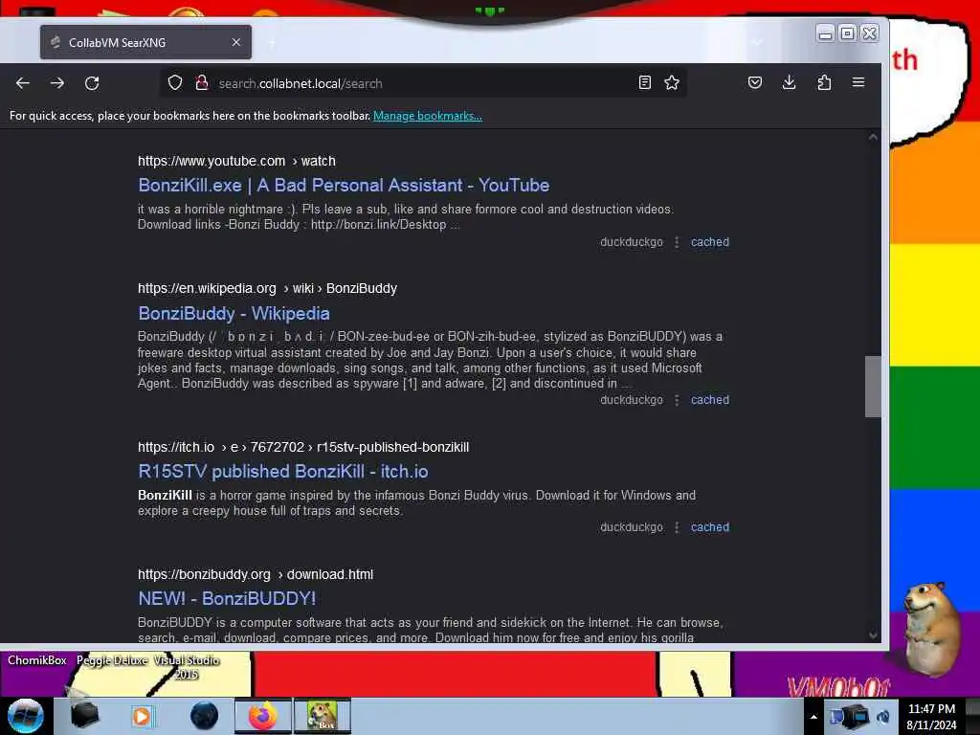Click the https://www.youtube.com › watch URL text
Image resolution: width=980 pixels, height=735 pixels.
click(x=237, y=161)
